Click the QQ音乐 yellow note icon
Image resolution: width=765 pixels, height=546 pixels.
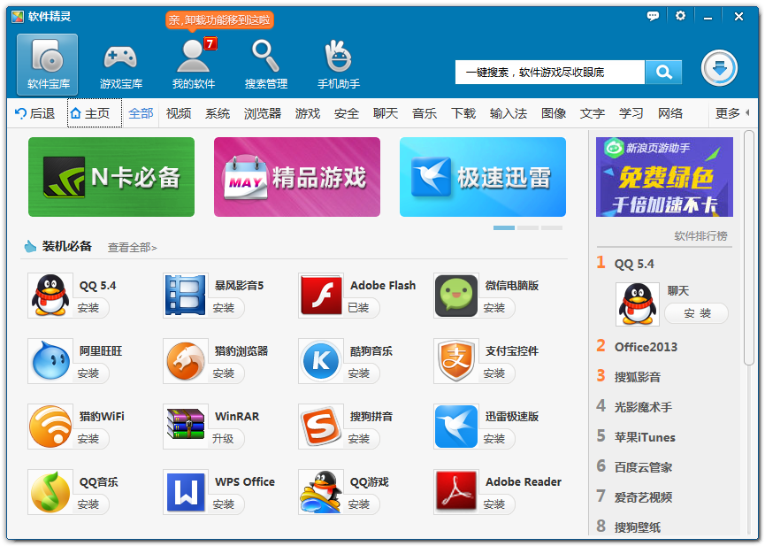pyautogui.click(x=50, y=492)
